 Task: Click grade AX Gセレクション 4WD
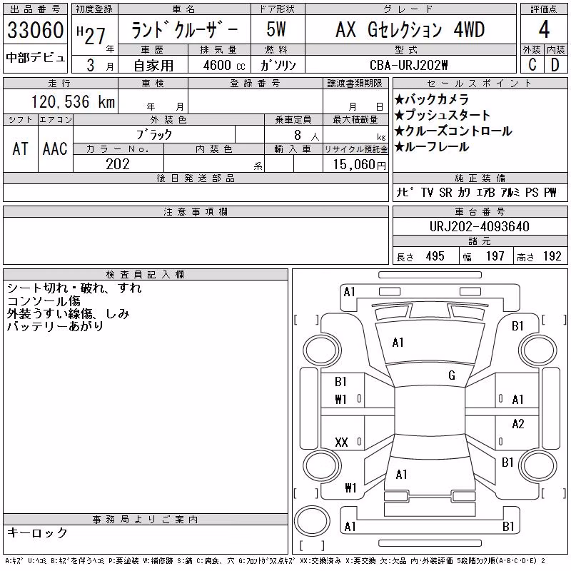[410, 29]
